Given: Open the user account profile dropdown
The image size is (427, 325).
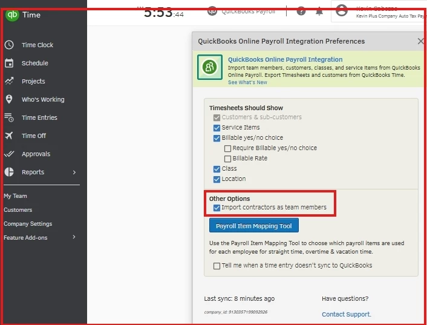Looking at the screenshot, I should pyautogui.click(x=379, y=12).
